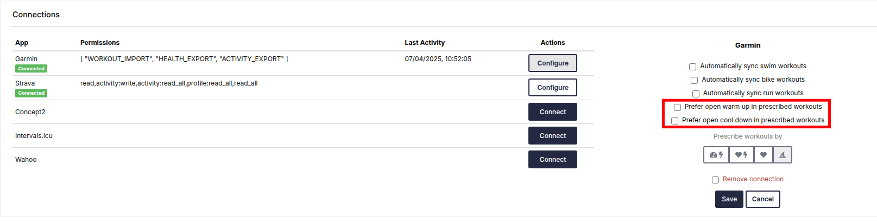Viewport: 877px width, 223px height.
Task: Choose the wizard hat prescription option
Action: pos(783,155)
